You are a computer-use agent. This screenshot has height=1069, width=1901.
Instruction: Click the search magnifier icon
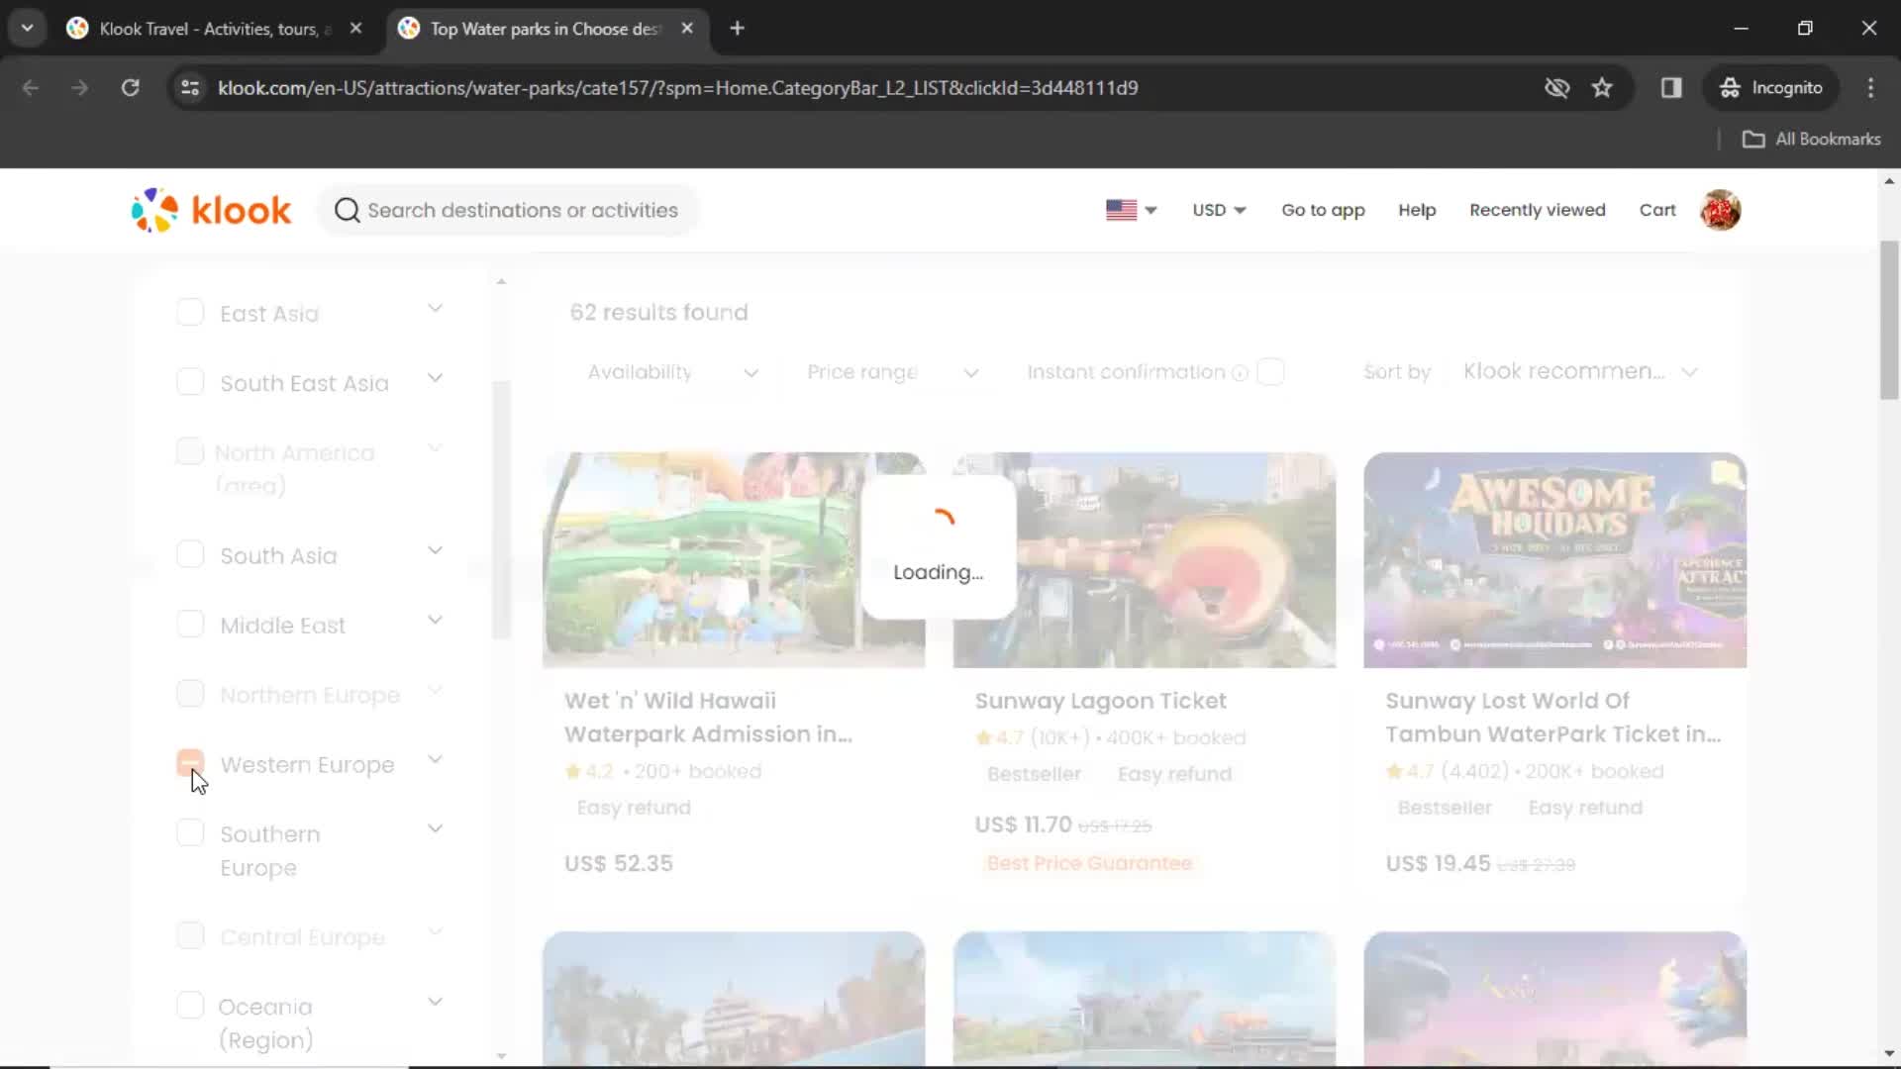[x=347, y=210]
